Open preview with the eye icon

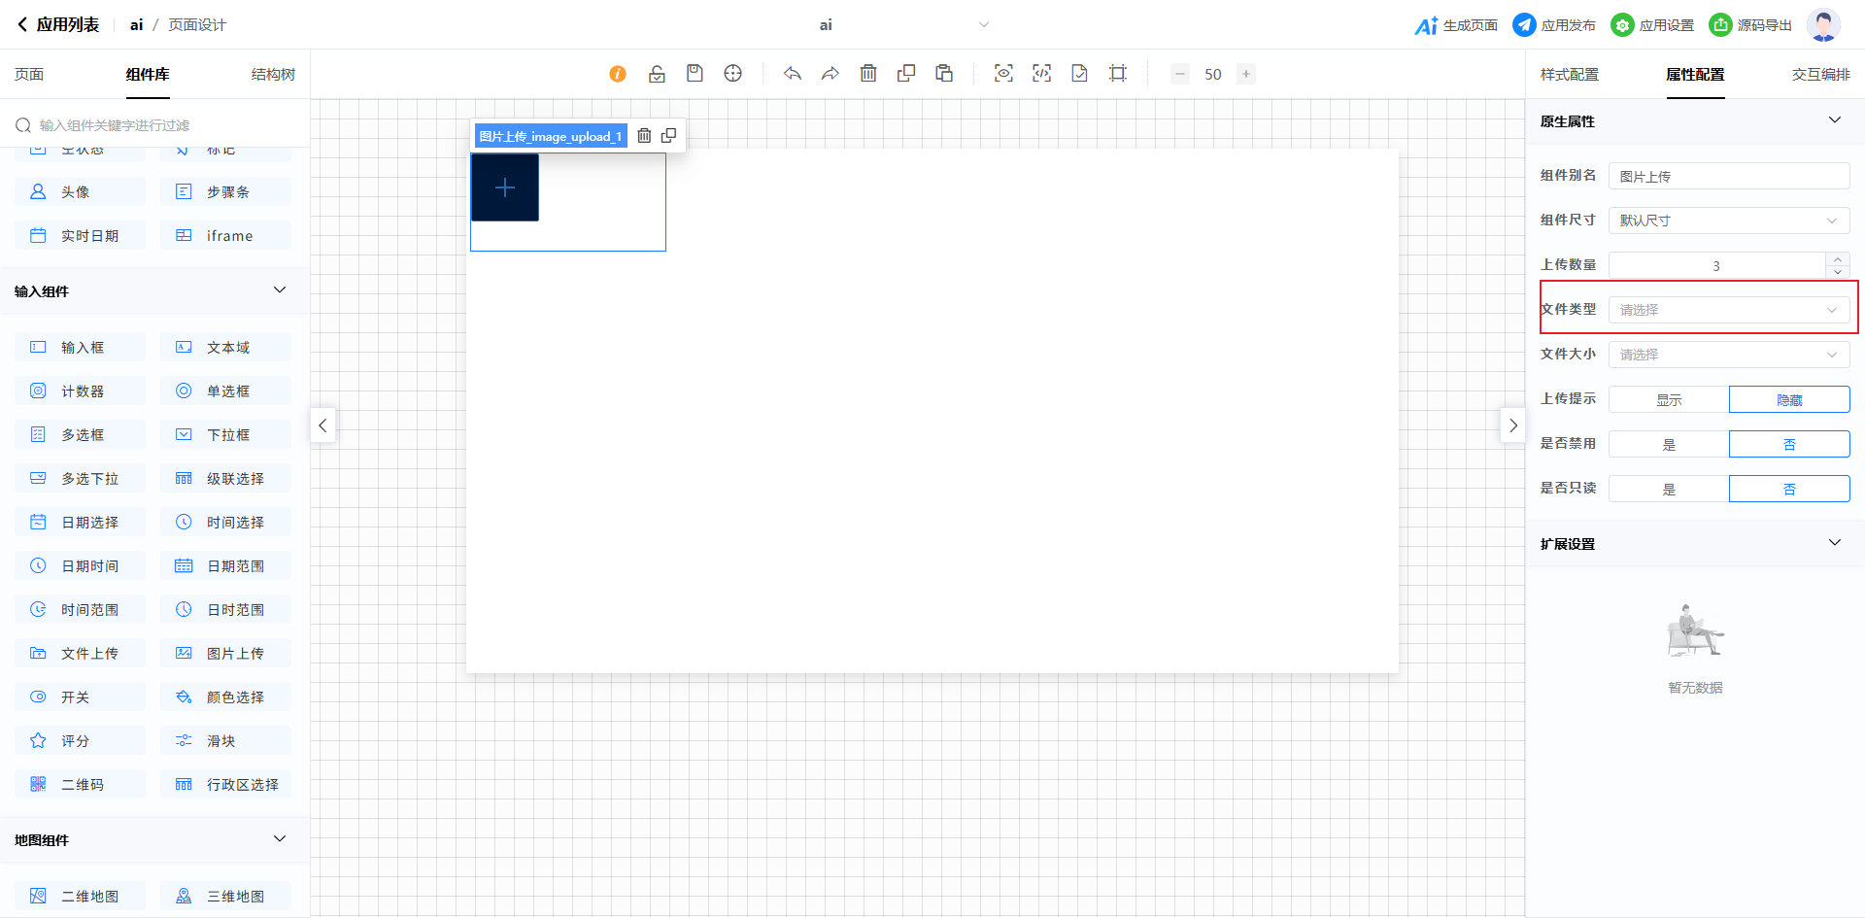tap(1003, 74)
